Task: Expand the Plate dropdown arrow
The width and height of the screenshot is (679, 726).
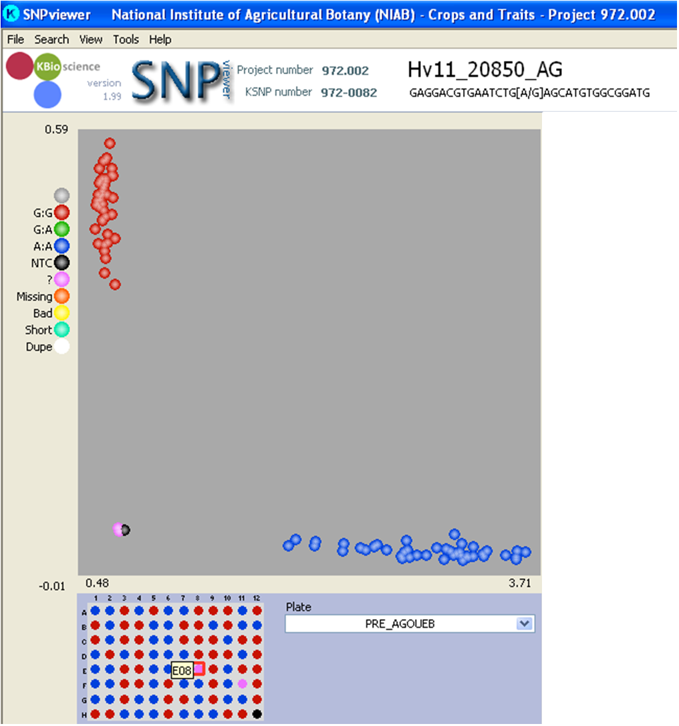Action: click(x=524, y=624)
